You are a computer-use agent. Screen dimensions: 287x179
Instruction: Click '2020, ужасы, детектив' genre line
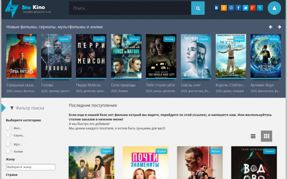161,91
